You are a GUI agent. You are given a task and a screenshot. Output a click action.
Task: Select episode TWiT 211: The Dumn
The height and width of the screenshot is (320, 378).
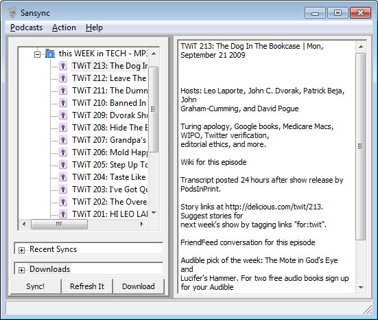click(110, 91)
